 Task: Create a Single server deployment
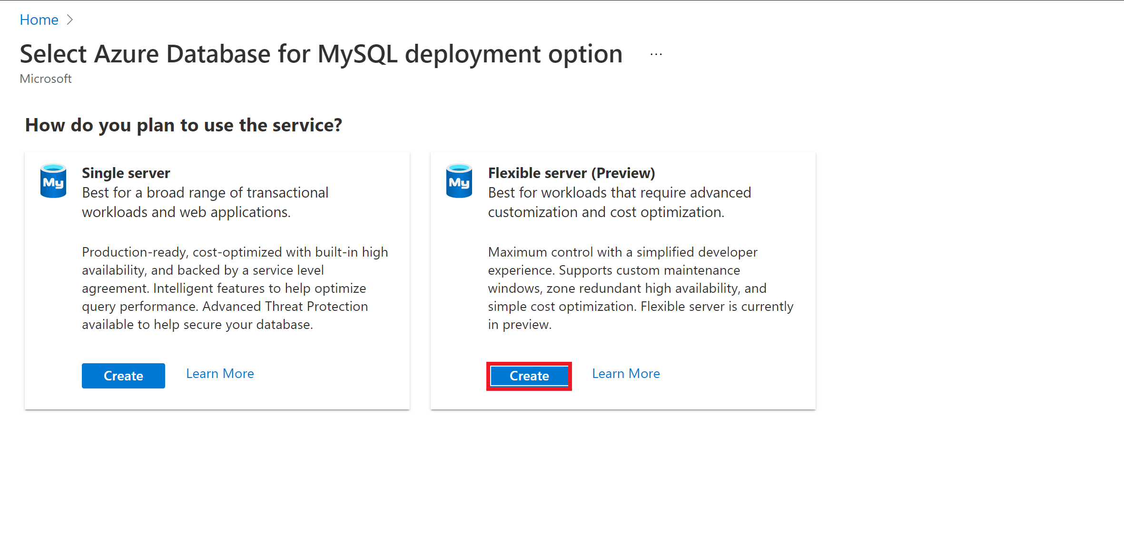123,376
